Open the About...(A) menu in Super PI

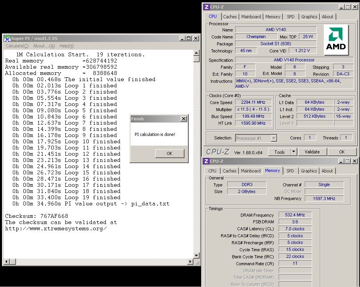44,46
